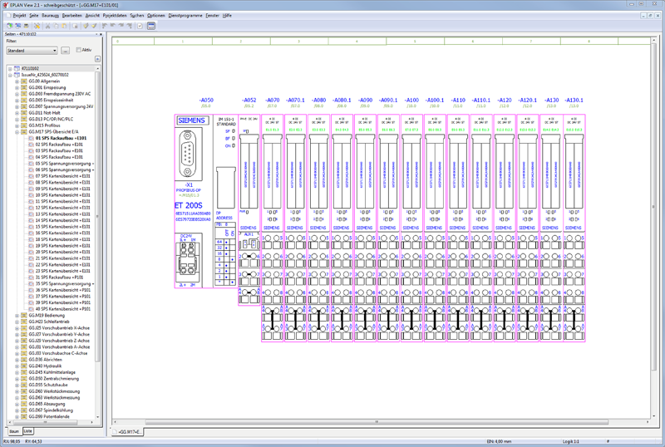
Task: Open the Standard filter dropdown
Action: (32, 51)
